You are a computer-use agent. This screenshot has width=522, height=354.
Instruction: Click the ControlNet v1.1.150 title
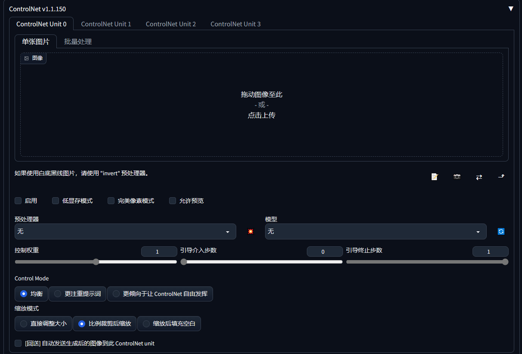[37, 9]
